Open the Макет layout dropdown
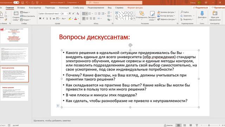The height and width of the screenshot is (127, 225). click(x=25, y=12)
